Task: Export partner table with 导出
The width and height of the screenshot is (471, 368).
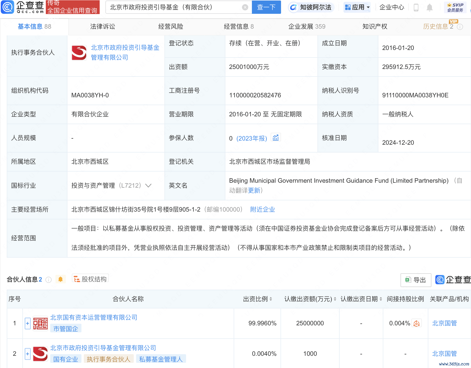Action: pyautogui.click(x=416, y=280)
